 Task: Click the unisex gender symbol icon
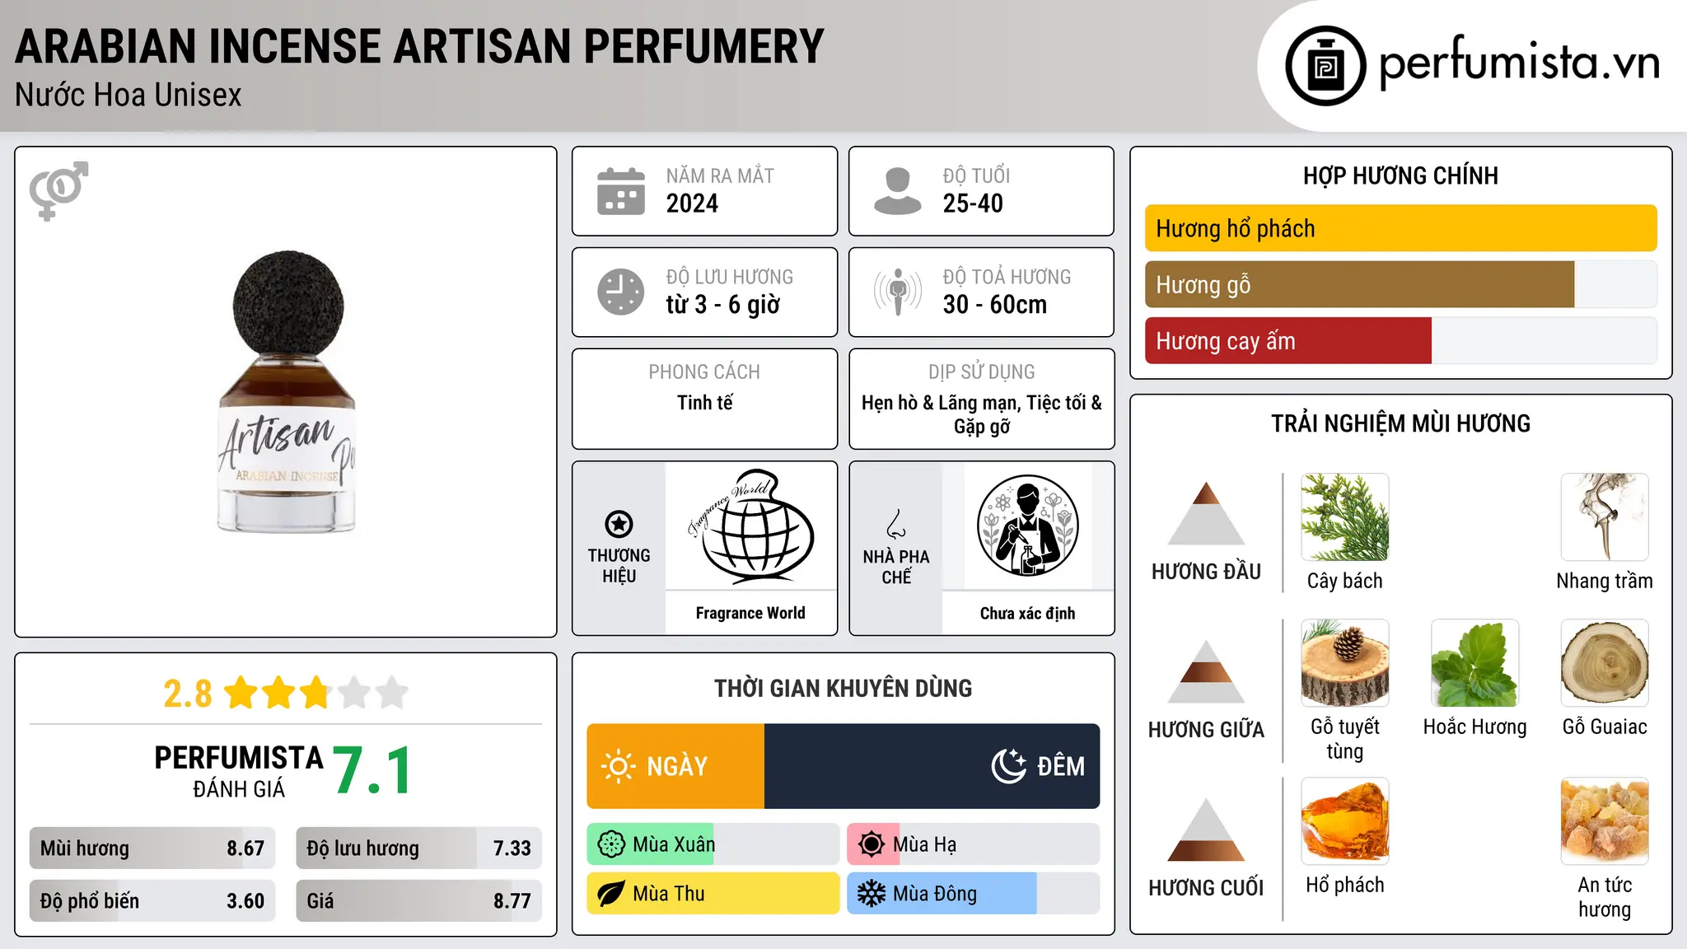[x=58, y=191]
